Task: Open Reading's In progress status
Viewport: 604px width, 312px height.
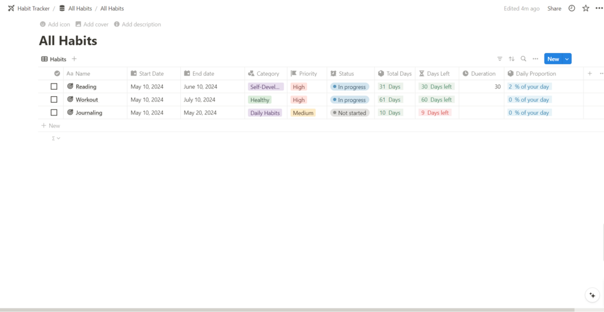Action: pyautogui.click(x=350, y=87)
